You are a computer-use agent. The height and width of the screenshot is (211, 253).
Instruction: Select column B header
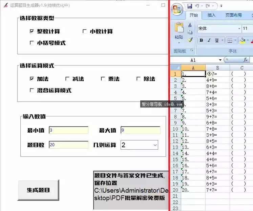pyautogui.click(x=217, y=68)
